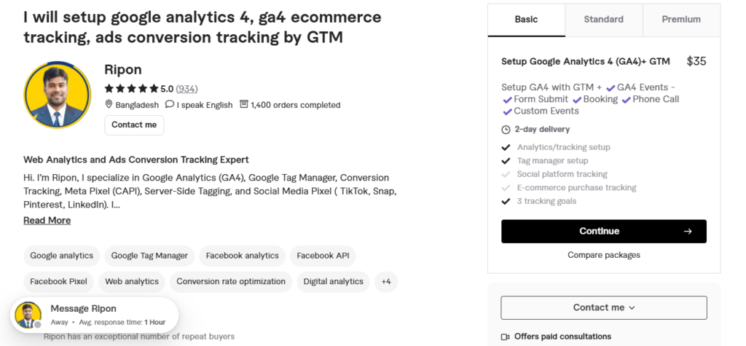The width and height of the screenshot is (746, 346).
Task: Click the purple checkmark before GA4 Events
Action: pos(610,88)
